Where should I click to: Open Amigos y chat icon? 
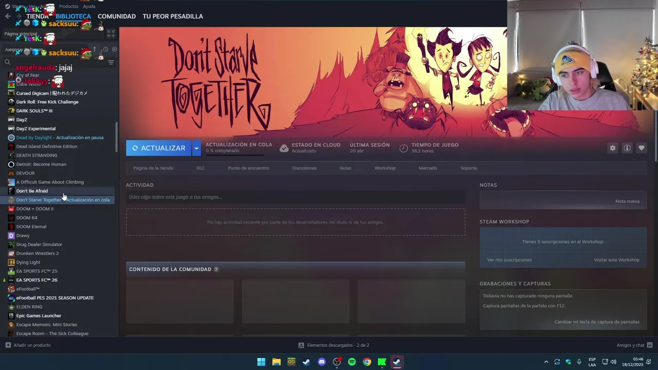click(x=649, y=345)
